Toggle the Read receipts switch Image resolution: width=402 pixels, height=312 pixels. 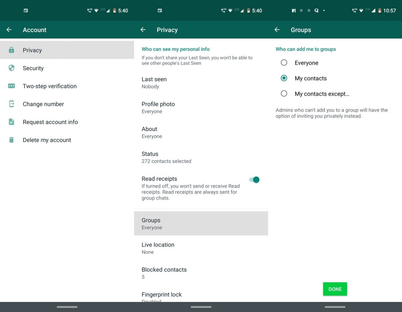click(x=254, y=180)
